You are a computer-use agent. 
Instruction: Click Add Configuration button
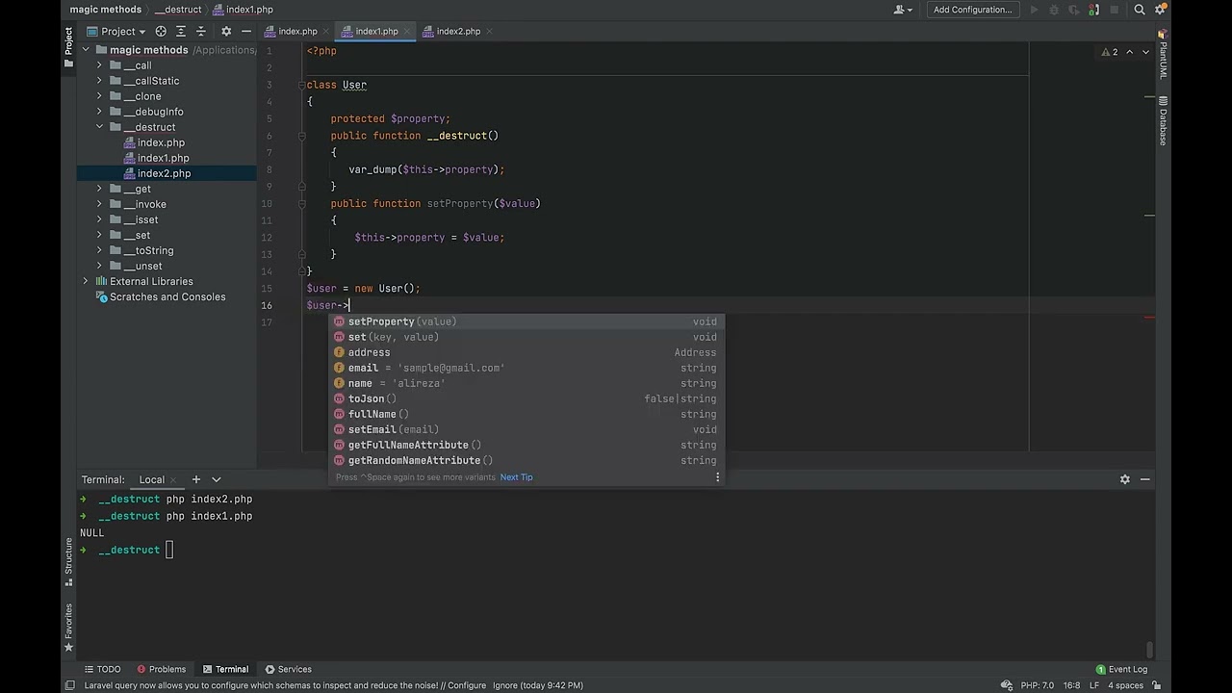click(x=972, y=10)
